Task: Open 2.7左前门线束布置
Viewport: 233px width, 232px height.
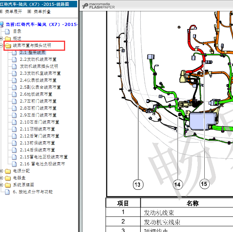Action: coord(38,101)
